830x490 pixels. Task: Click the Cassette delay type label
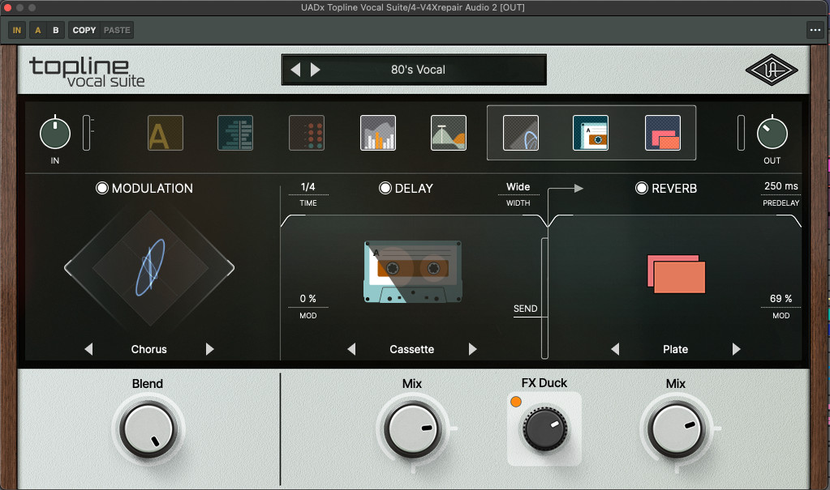412,349
